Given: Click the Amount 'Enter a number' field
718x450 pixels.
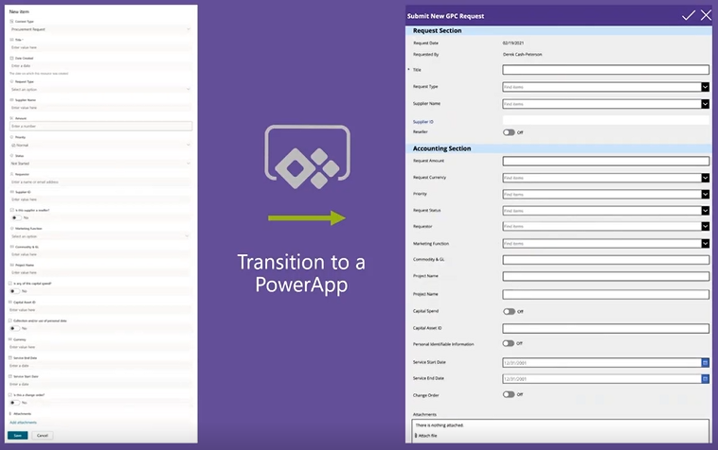Looking at the screenshot, I should click(100, 126).
